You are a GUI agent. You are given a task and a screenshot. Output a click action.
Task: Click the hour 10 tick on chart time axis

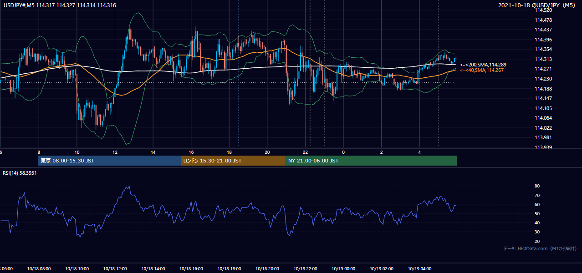coord(77,152)
